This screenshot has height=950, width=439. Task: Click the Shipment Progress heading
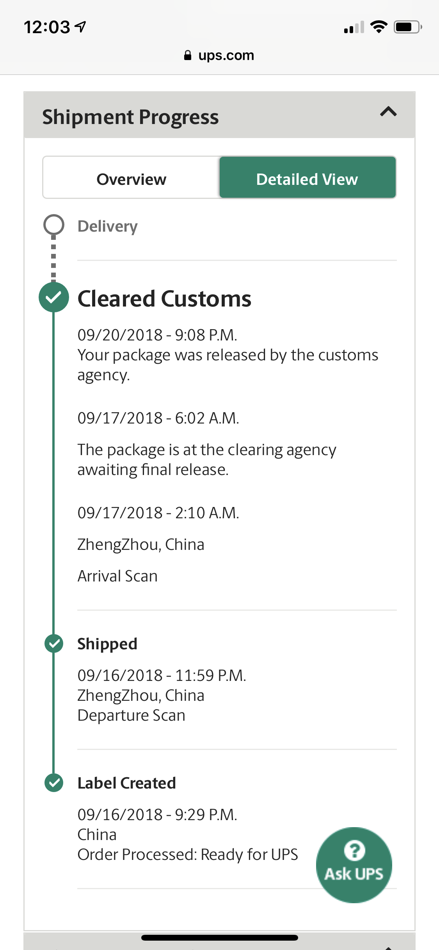[130, 117]
